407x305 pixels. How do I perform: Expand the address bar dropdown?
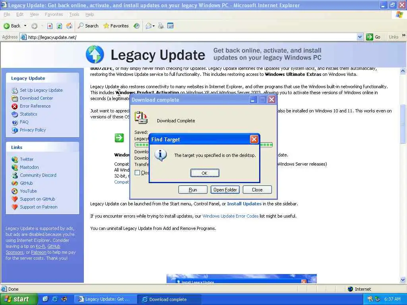[360, 37]
